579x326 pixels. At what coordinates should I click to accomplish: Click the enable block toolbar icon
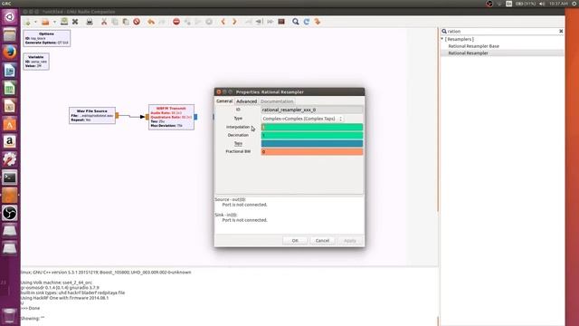coord(248,22)
